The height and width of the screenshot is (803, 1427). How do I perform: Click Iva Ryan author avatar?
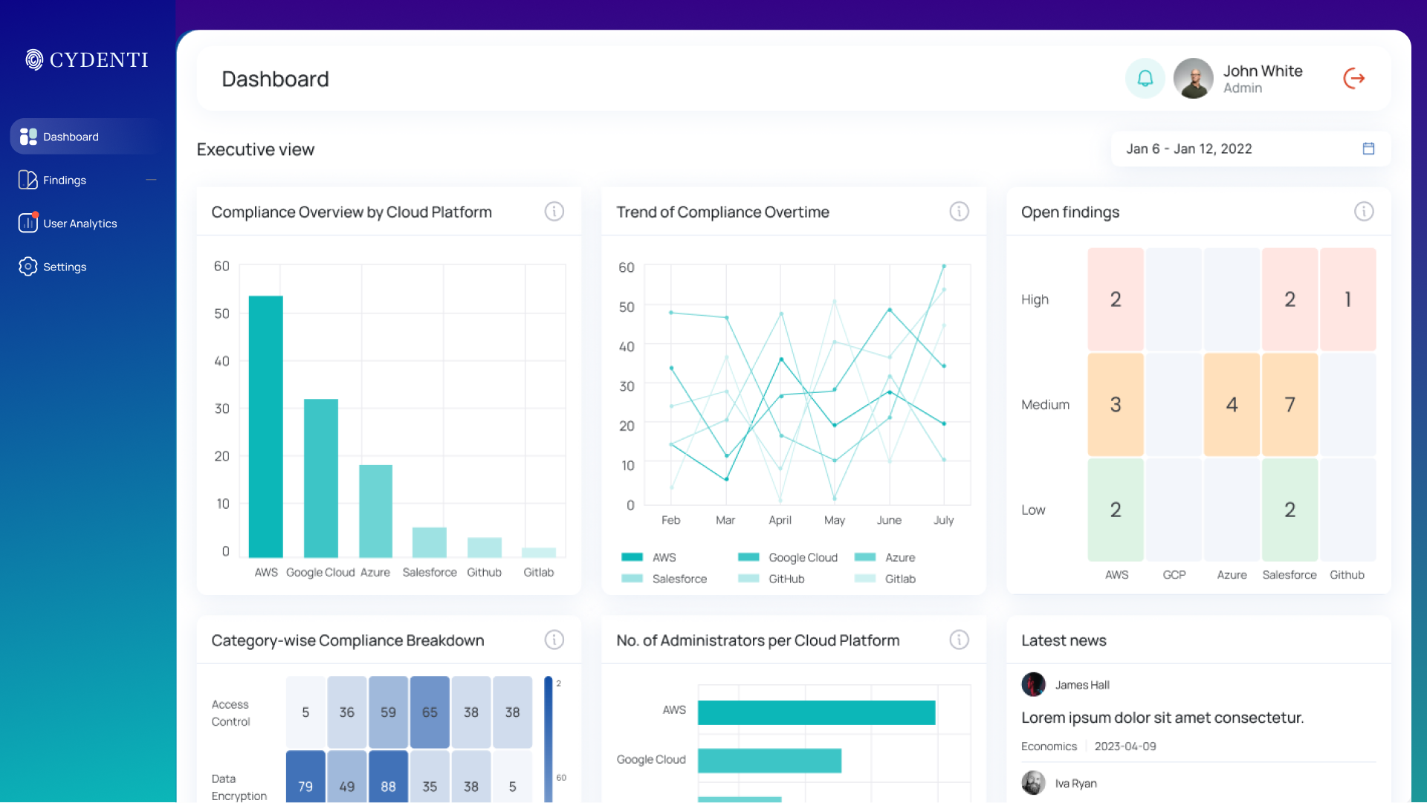coord(1033,783)
